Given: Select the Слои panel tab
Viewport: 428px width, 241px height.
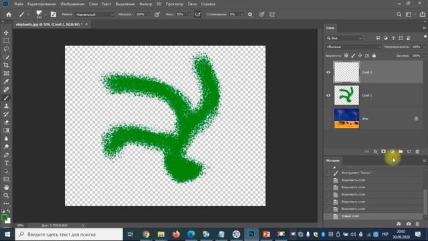Looking at the screenshot, I should (330, 27).
